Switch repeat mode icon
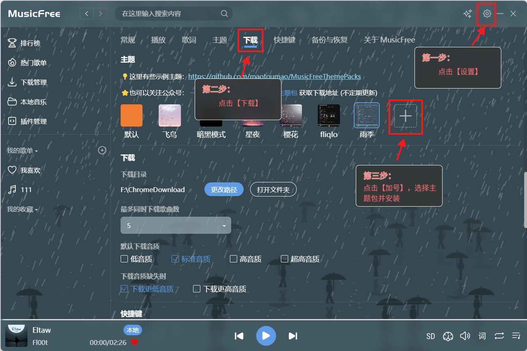 [x=499, y=336]
